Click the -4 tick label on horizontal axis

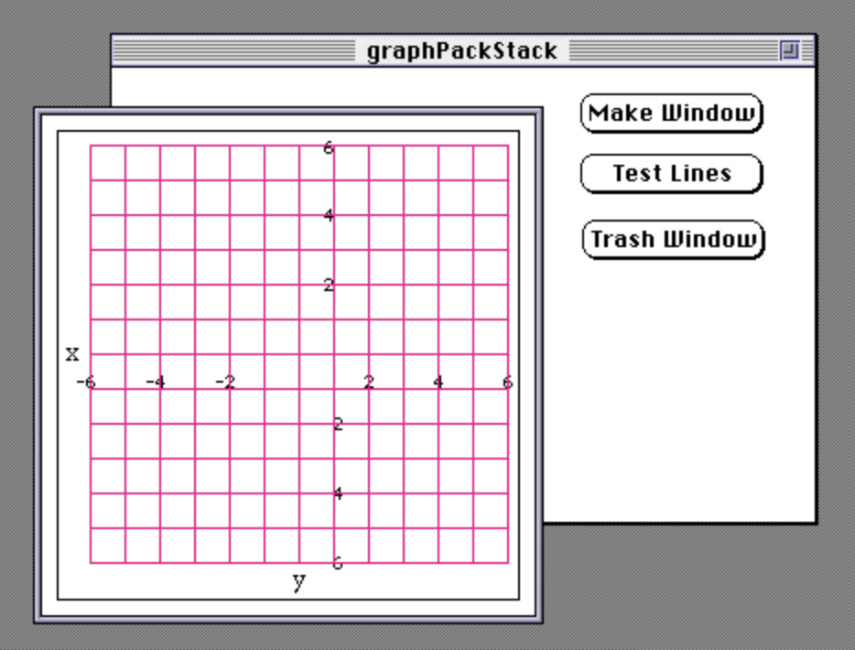pos(156,382)
